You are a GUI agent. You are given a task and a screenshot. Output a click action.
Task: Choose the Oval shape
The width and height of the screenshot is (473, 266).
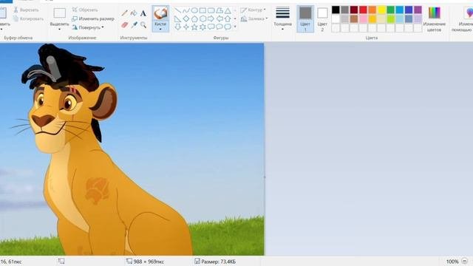pyautogui.click(x=194, y=11)
